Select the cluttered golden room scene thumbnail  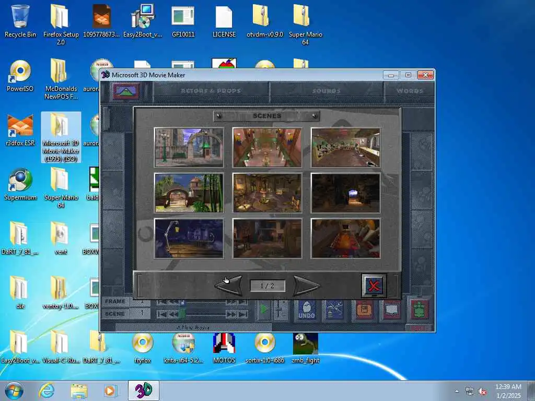point(267,193)
